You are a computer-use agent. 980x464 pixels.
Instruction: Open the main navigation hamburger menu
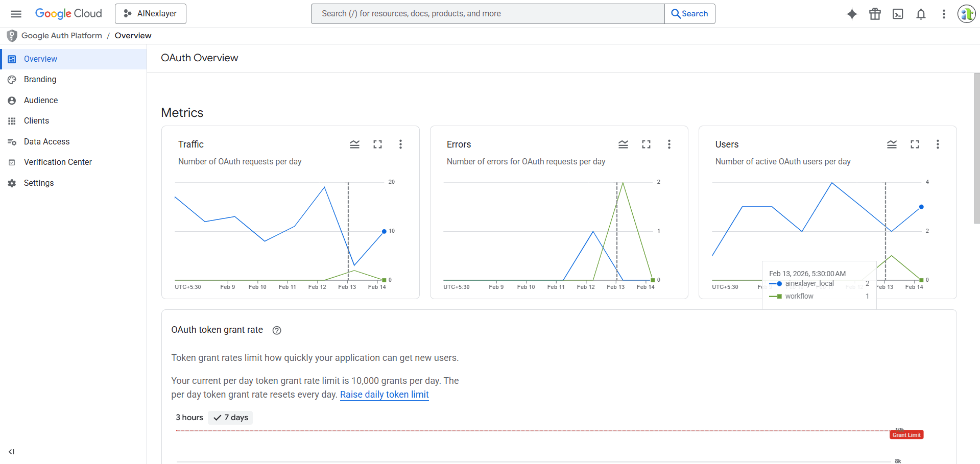[x=16, y=14]
